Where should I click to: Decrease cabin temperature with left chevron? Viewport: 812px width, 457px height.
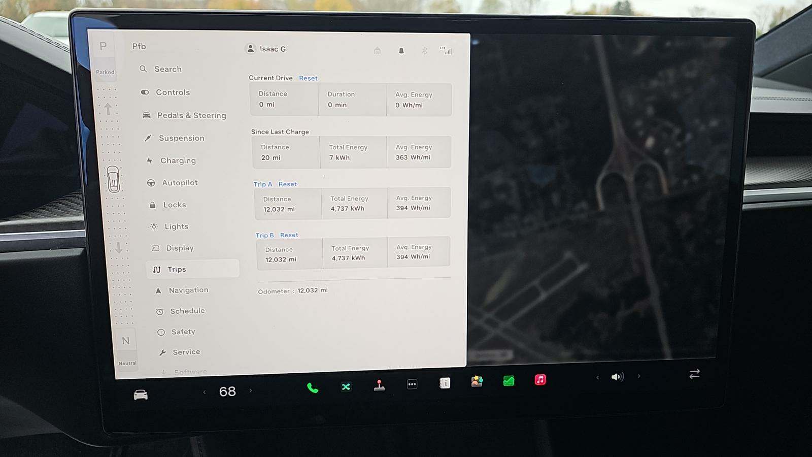click(x=205, y=392)
